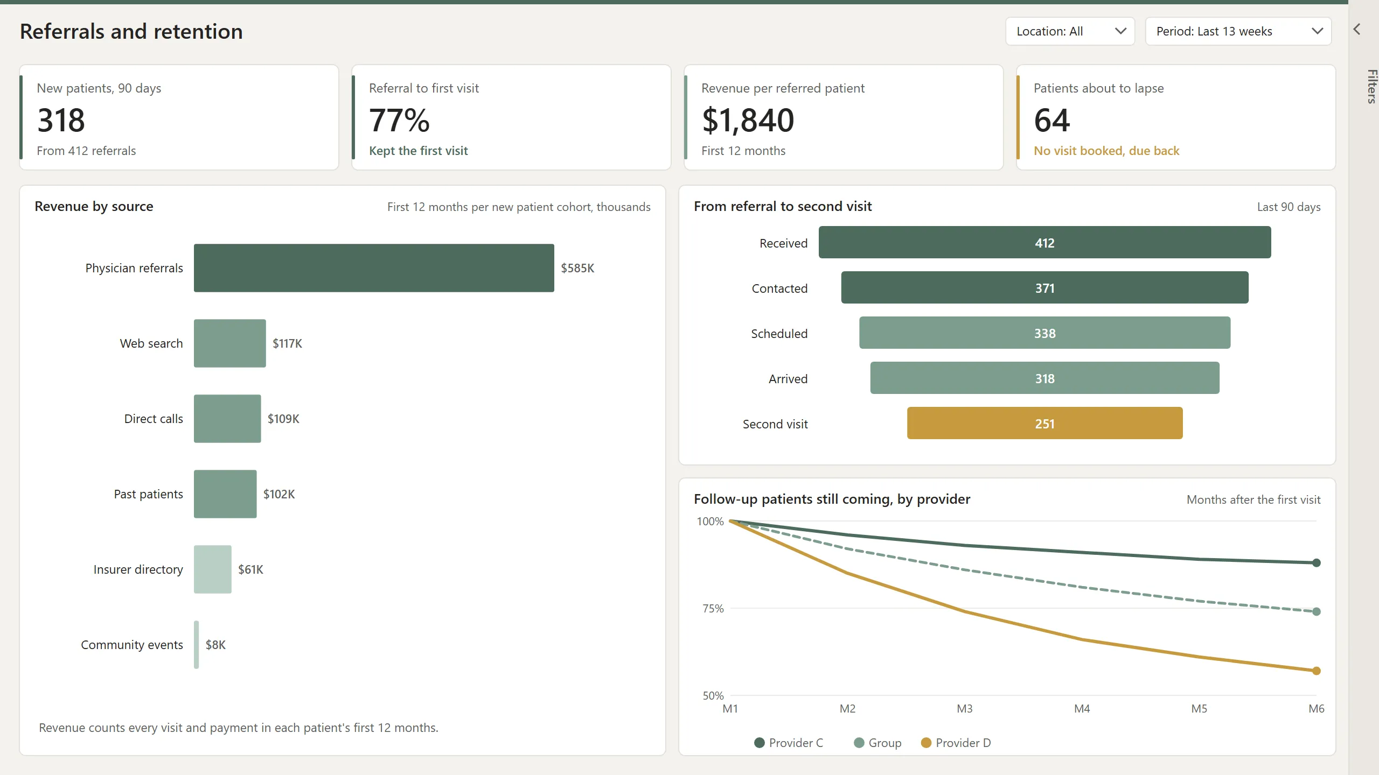Select the Referral to first visit card
The image size is (1379, 775).
click(x=511, y=117)
